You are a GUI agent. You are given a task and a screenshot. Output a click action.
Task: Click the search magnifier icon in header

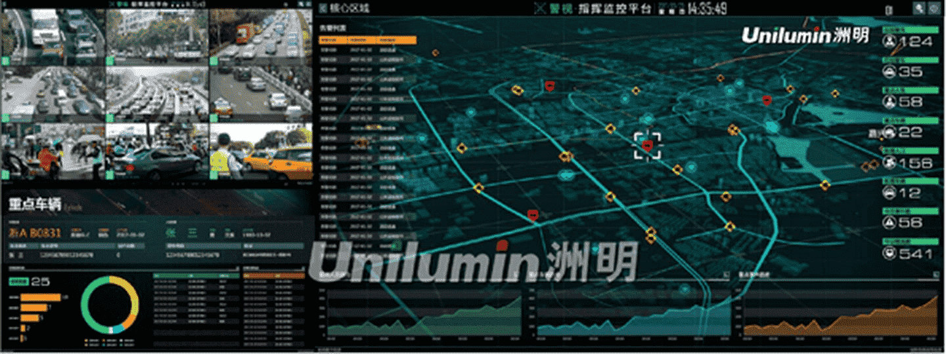coord(919,9)
